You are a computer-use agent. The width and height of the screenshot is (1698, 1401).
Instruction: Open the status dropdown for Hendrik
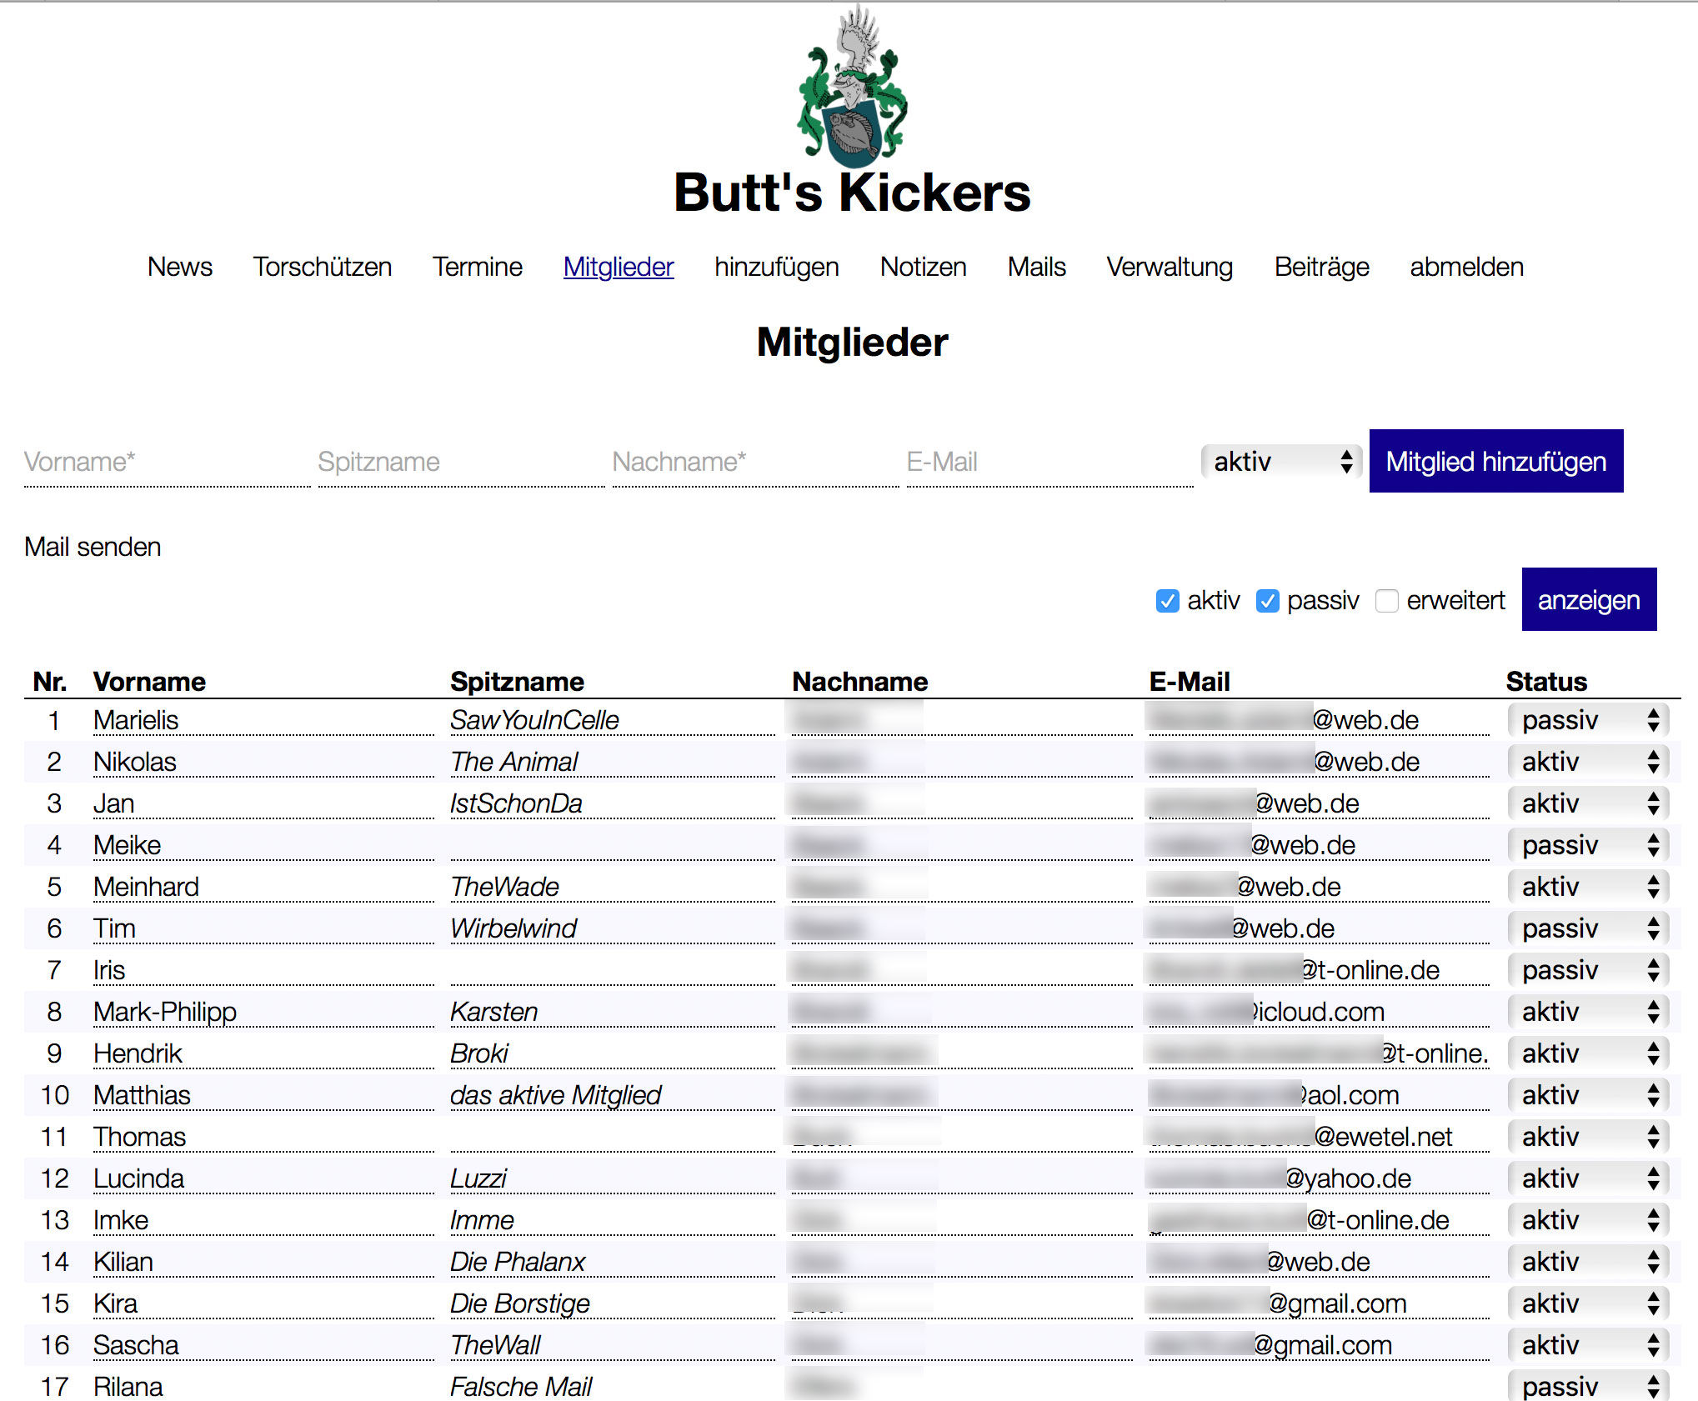pos(1588,1053)
